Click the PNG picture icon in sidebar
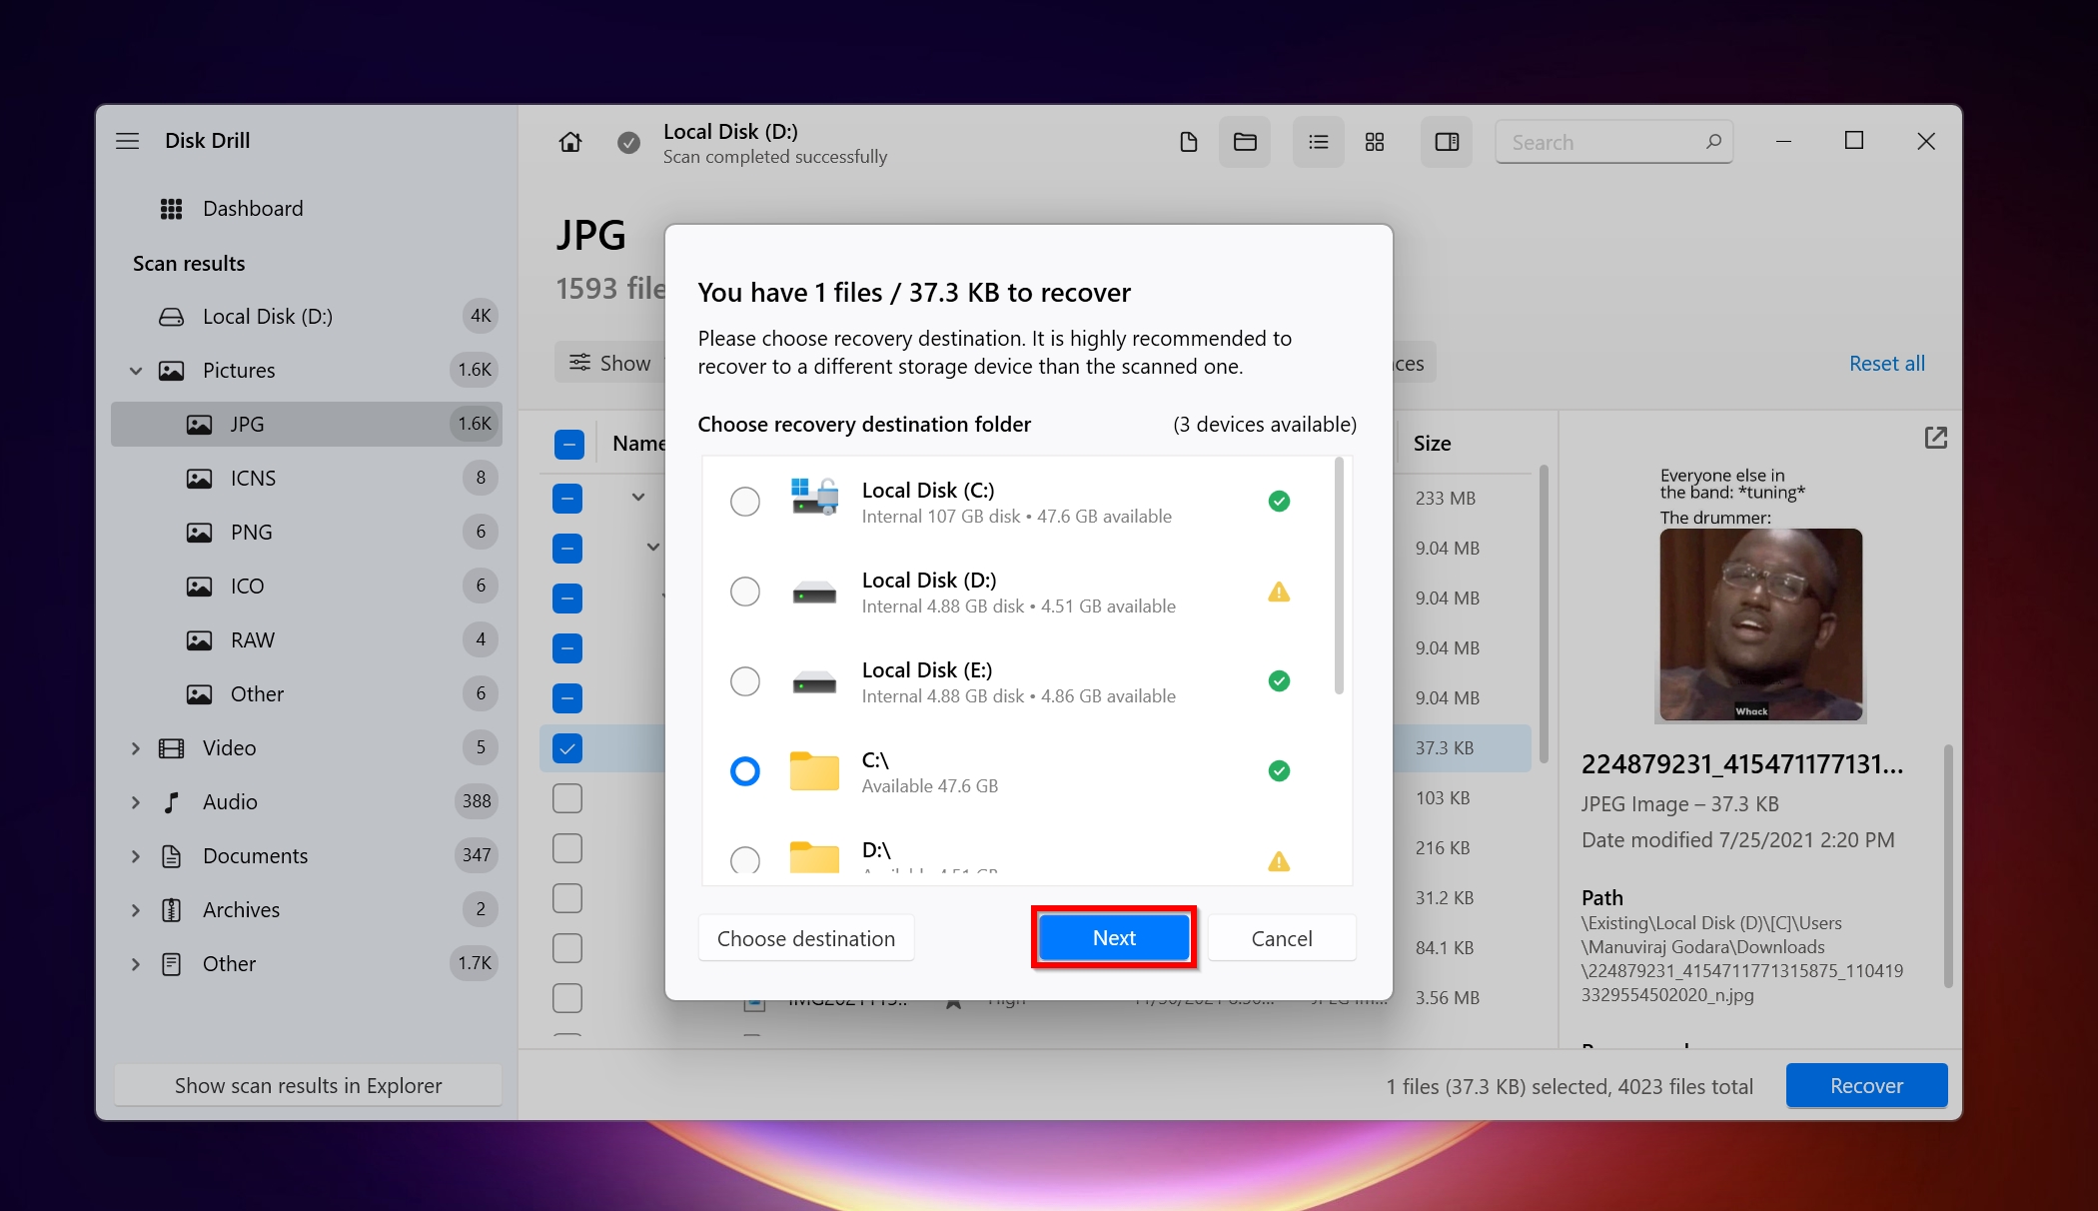Viewport: 2098px width, 1211px height. click(x=199, y=533)
